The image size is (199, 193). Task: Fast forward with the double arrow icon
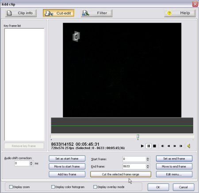(x=175, y=146)
